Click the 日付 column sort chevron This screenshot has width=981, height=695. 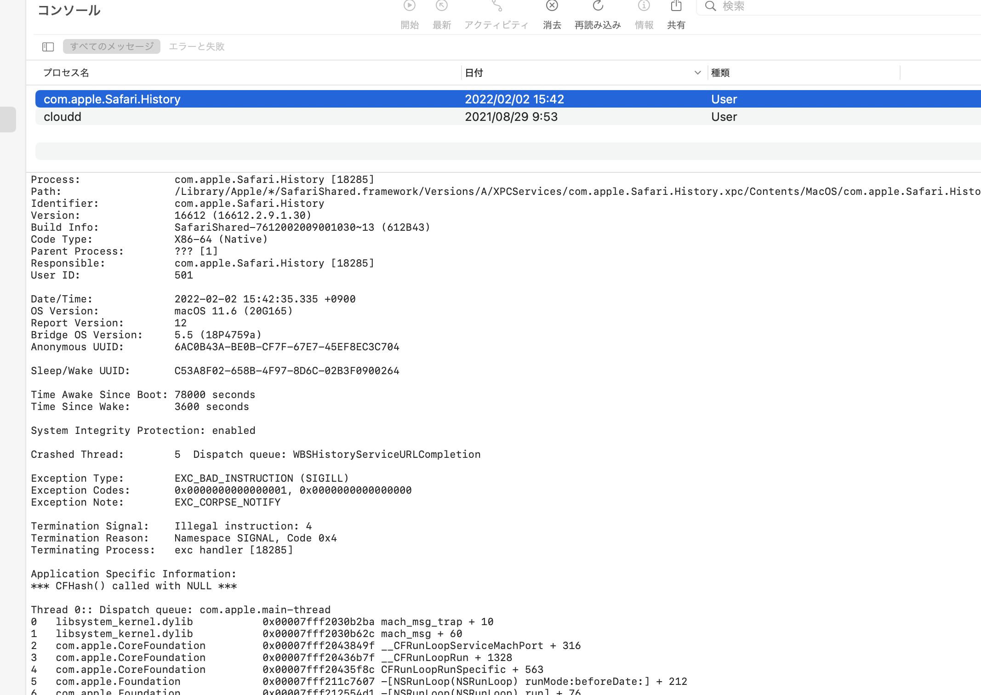697,73
